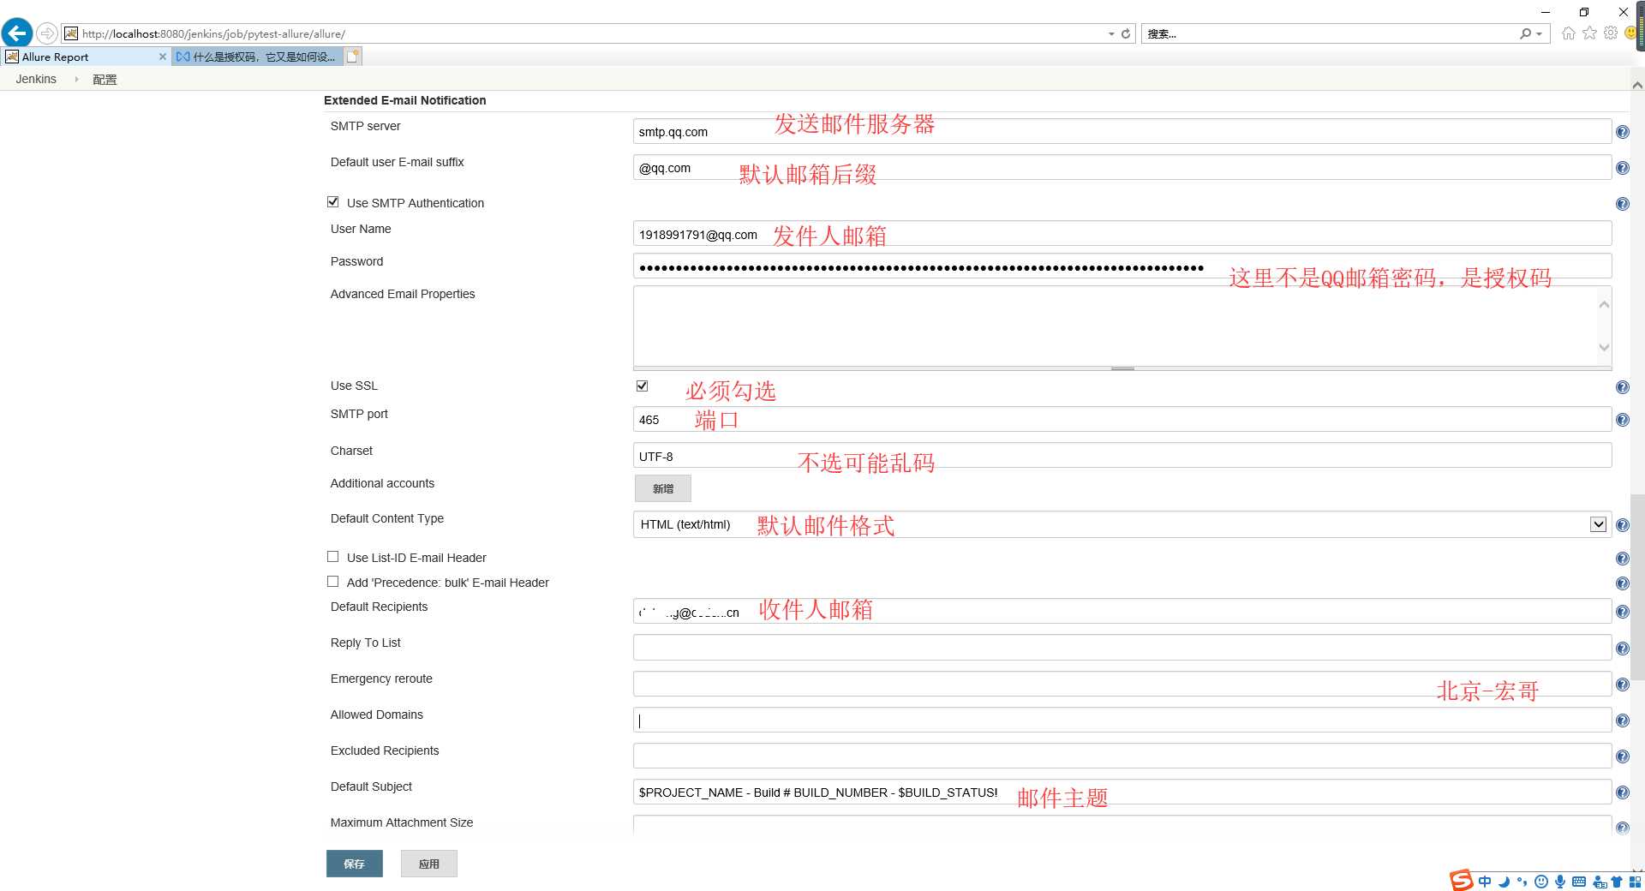This screenshot has height=891, width=1645.
Task: Click help icon for SMTP port
Action: click(1622, 420)
